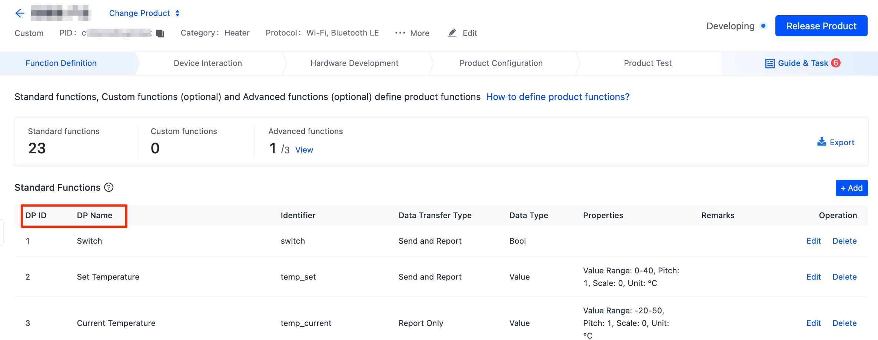The image size is (878, 340).
Task: Click the 'Data Transfer Type' column header
Action: pyautogui.click(x=435, y=215)
